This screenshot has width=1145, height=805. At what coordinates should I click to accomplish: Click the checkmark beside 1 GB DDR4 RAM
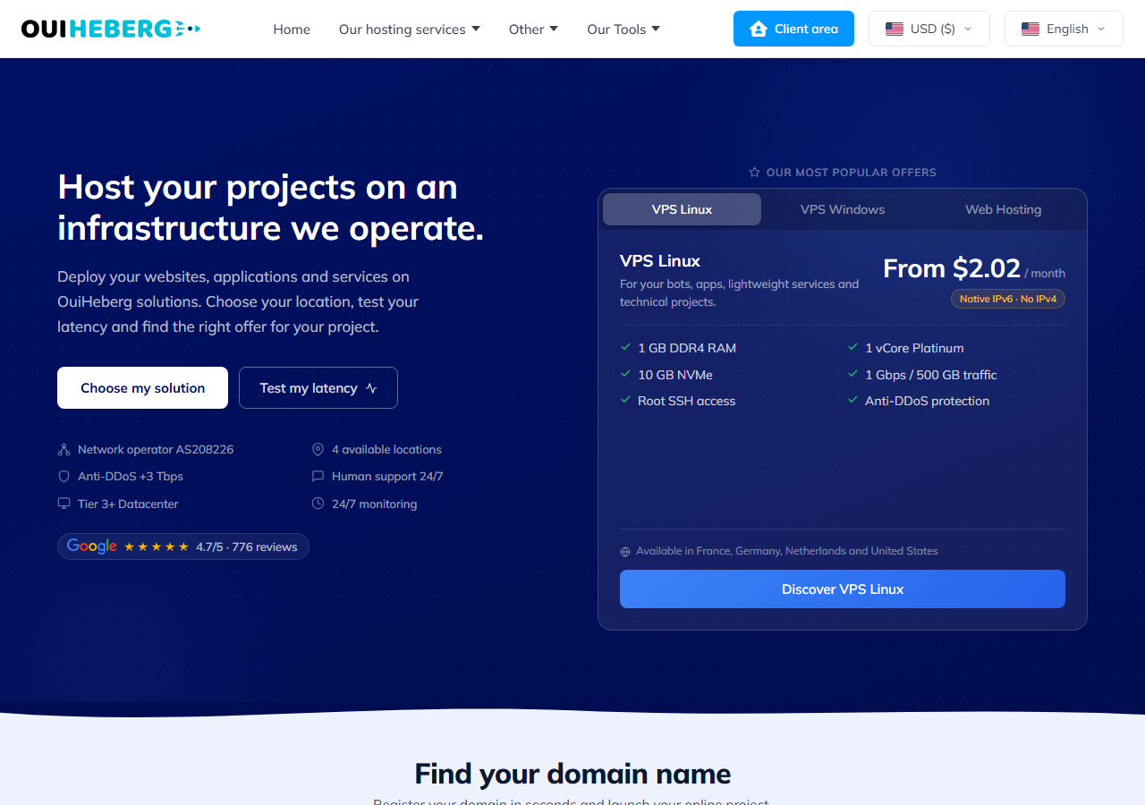click(625, 347)
